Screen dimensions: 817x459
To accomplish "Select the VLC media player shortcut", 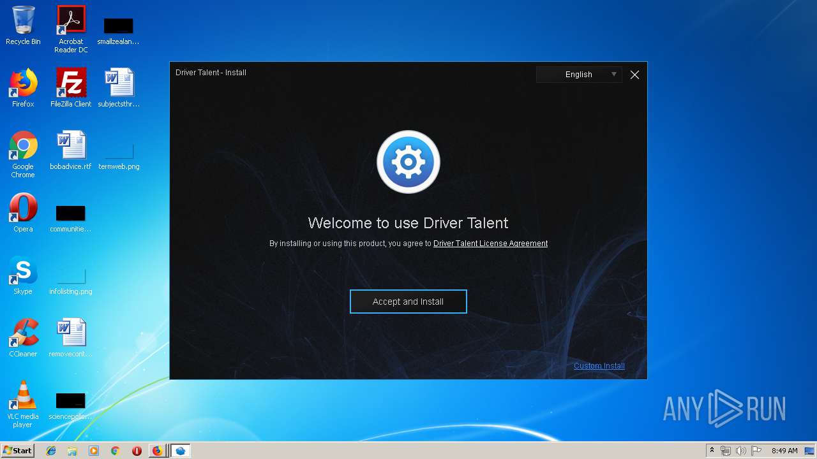I will click(x=23, y=404).
